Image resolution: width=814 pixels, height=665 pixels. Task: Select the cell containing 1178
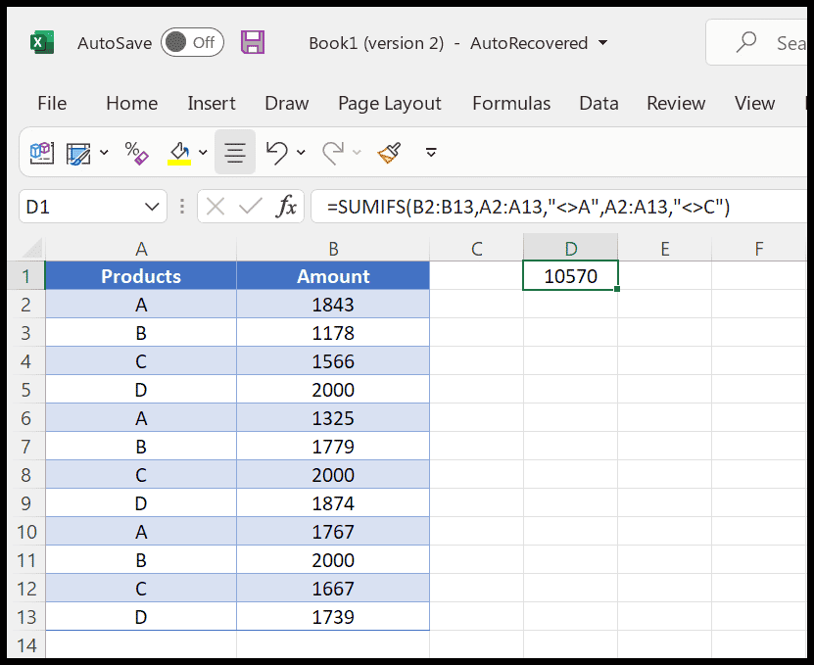coord(333,333)
